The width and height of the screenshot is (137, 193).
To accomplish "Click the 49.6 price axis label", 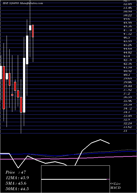I will point(127,19).
